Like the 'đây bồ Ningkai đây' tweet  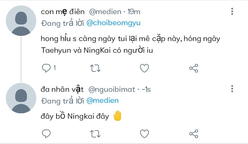pyautogui.click(x=144, y=134)
